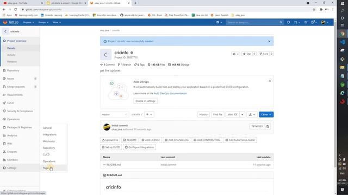Open README.md in the file table
348x195 pixels.
coord(114,165)
